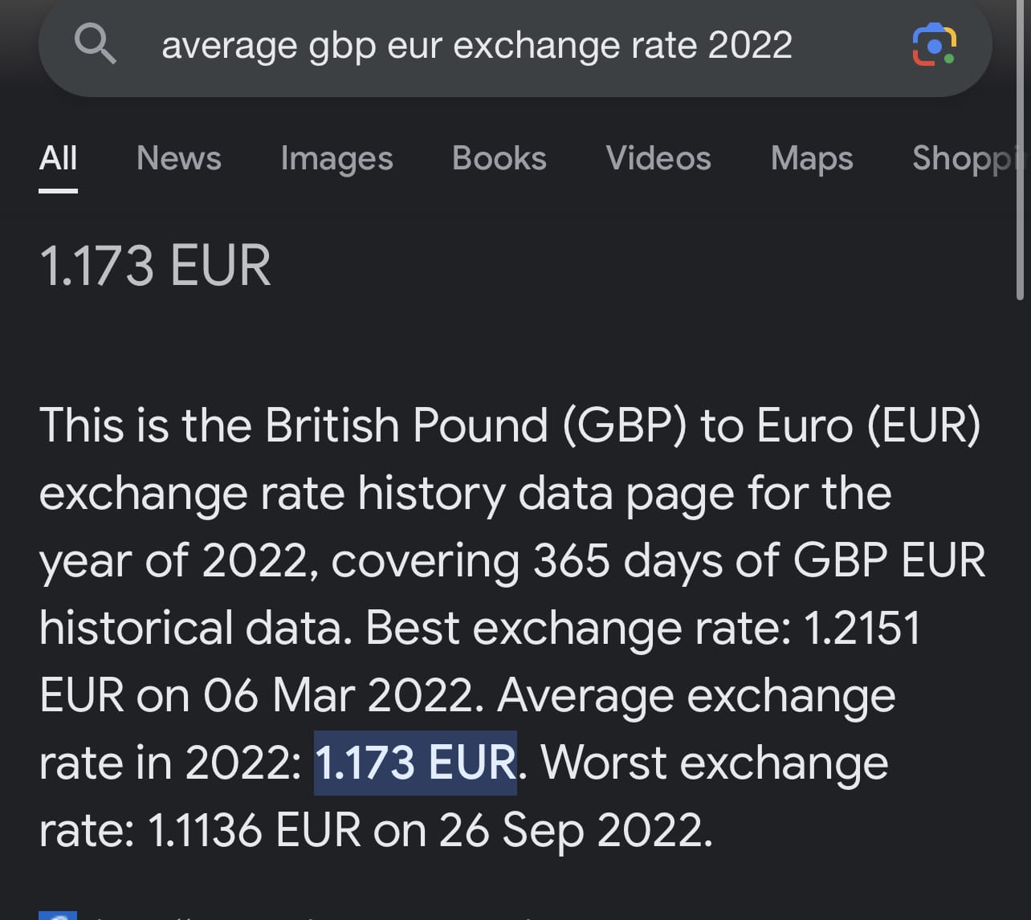The image size is (1031, 920).
Task: Click the '1.1136 EUR' worst rate value
Action: point(255,830)
